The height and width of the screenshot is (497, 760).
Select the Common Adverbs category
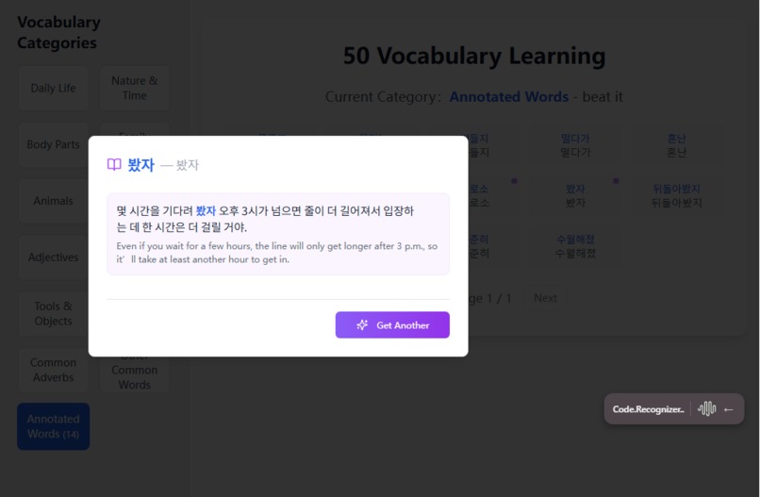(x=54, y=370)
